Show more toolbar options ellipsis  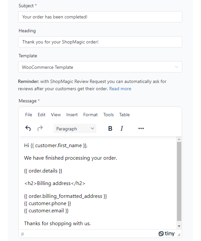pyautogui.click(x=141, y=128)
